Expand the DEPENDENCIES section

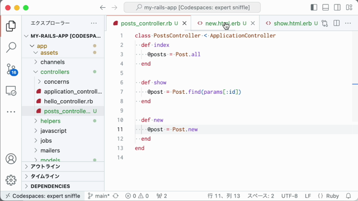click(63, 186)
